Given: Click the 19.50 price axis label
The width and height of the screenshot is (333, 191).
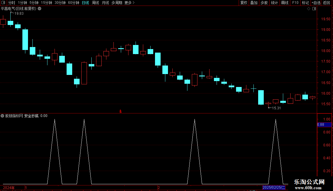Looking at the screenshot, I should tap(326, 19).
